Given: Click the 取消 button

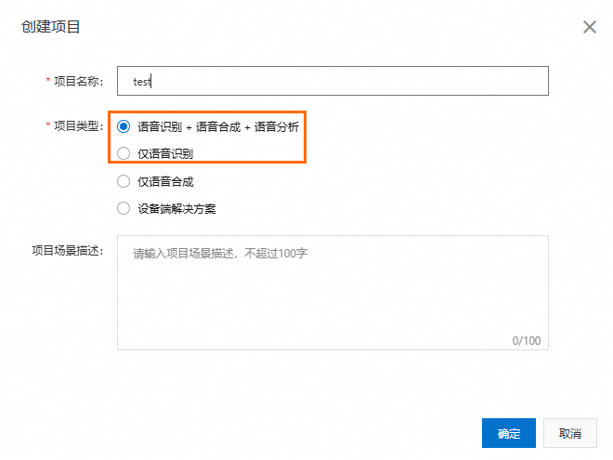Looking at the screenshot, I should click(x=570, y=433).
